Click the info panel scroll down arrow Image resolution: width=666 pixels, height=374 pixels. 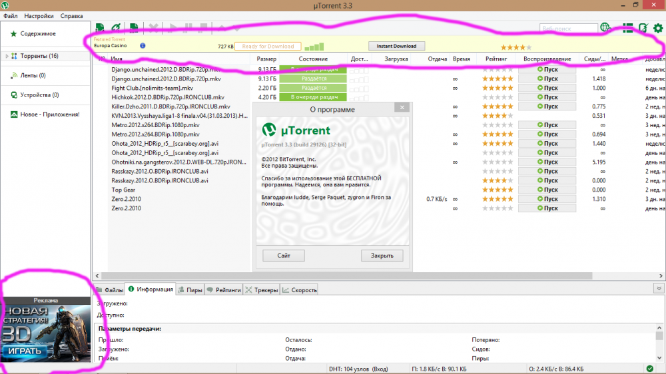click(659, 358)
